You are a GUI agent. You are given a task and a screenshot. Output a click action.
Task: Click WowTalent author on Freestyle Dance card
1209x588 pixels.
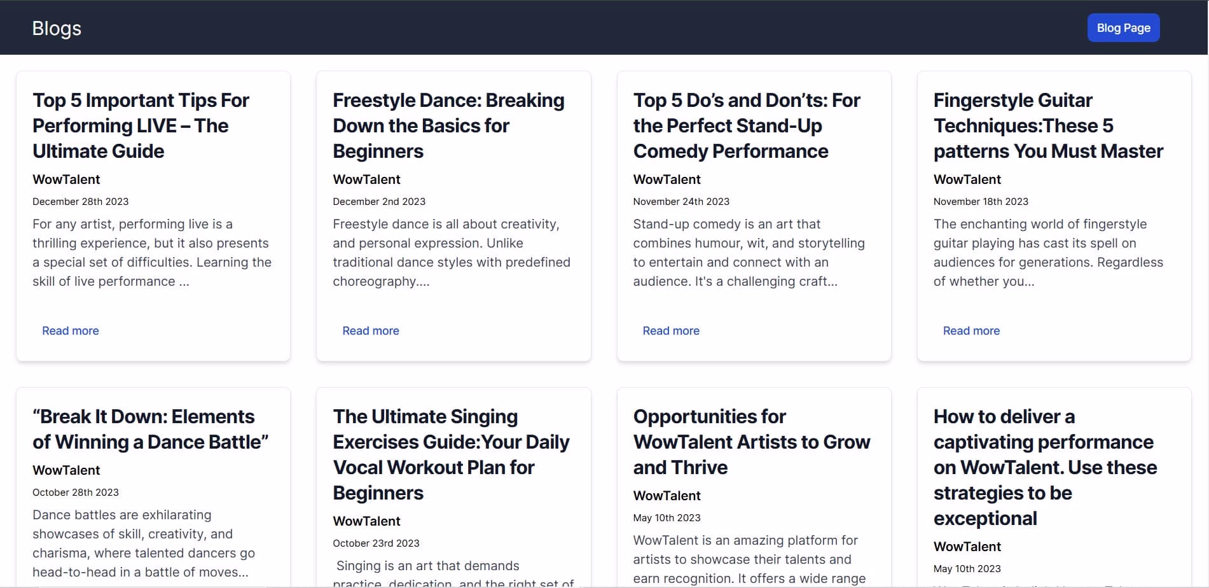tap(366, 179)
